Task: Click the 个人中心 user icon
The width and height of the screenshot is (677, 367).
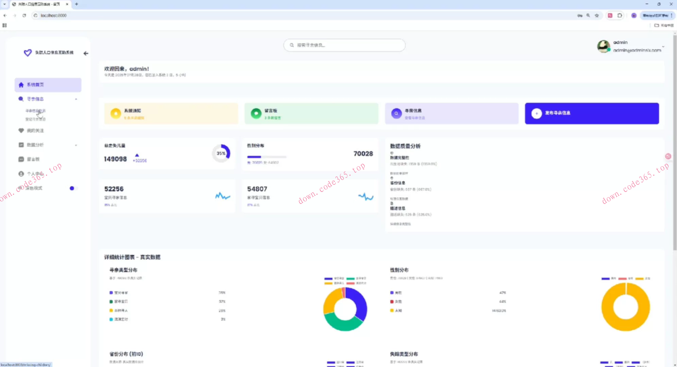Action: coord(21,174)
